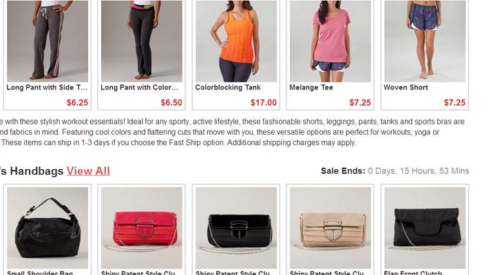Select the black Small Shoulder Bag image
The width and height of the screenshot is (482, 275).
tap(48, 228)
